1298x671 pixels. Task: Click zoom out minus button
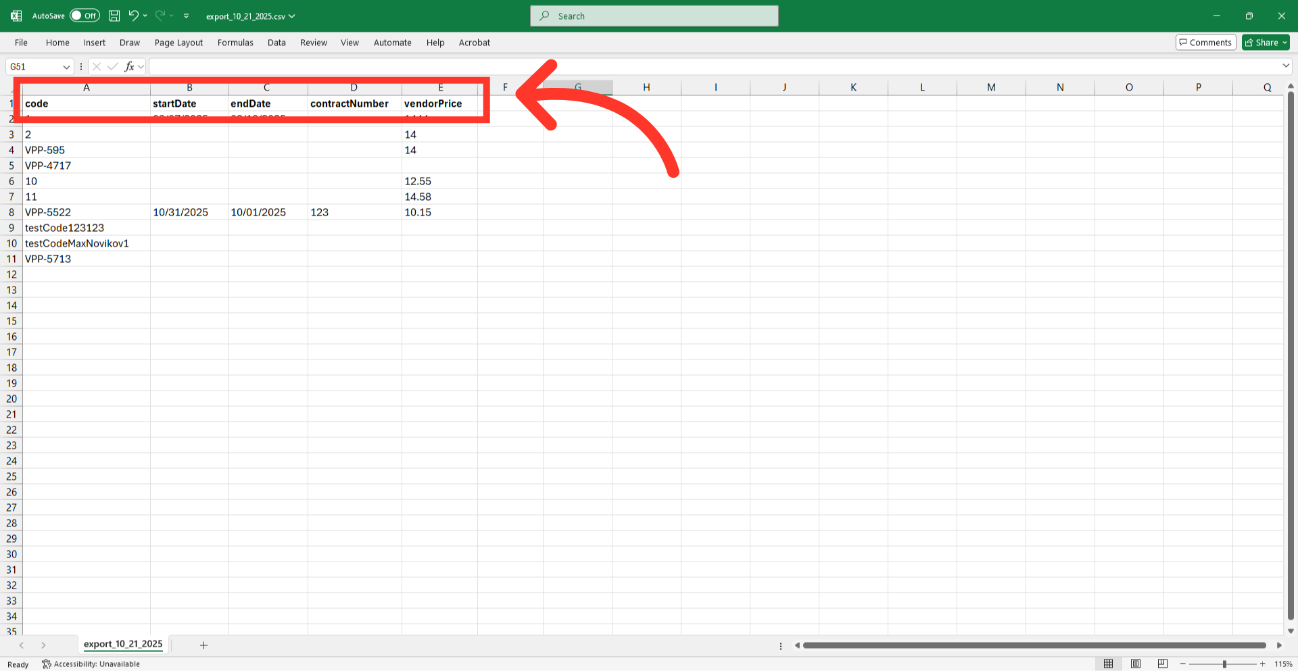tap(1182, 664)
